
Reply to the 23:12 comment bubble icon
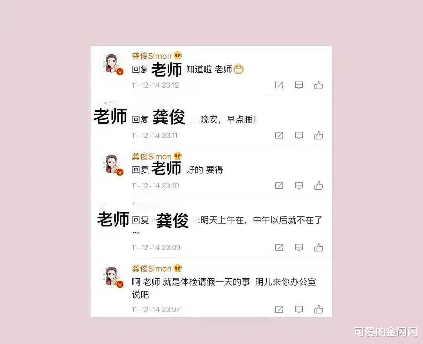[x=298, y=85]
